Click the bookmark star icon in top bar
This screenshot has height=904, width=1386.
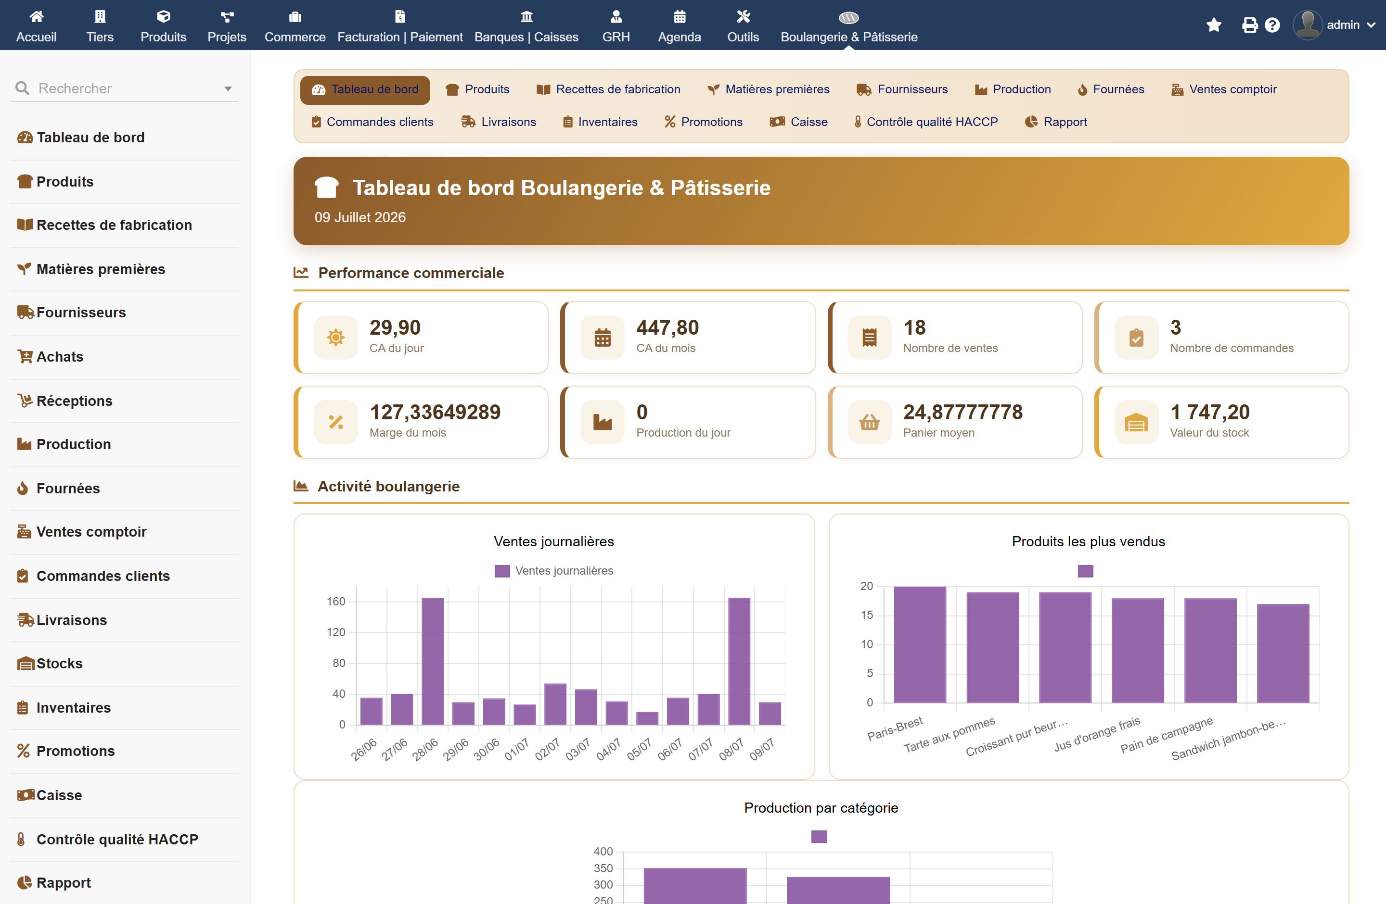(1214, 25)
